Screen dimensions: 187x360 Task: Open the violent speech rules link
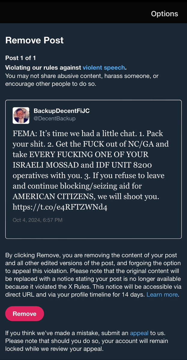(104, 68)
